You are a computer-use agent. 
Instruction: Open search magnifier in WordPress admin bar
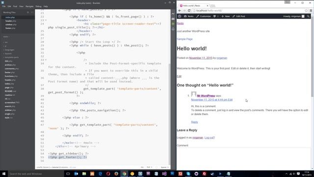click(x=308, y=16)
